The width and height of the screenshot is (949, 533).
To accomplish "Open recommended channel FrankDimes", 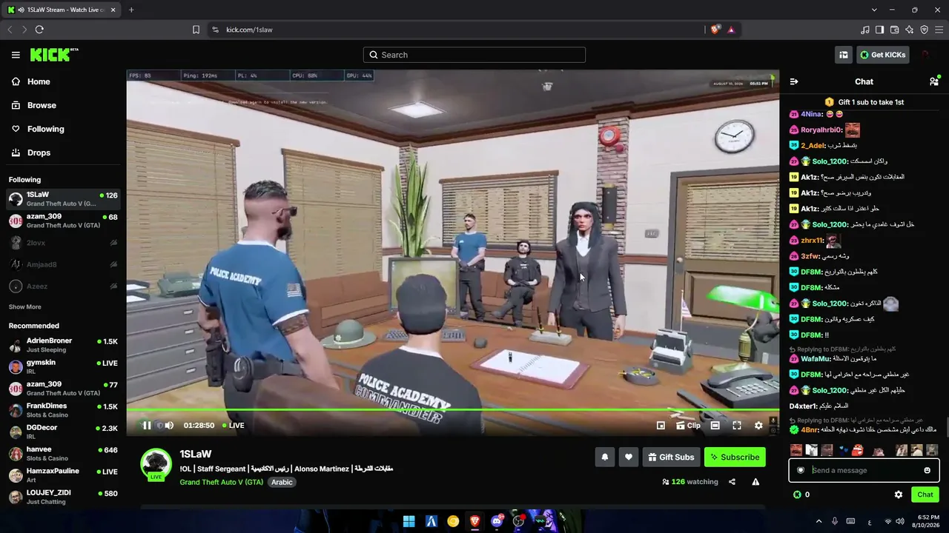I will coord(63,410).
